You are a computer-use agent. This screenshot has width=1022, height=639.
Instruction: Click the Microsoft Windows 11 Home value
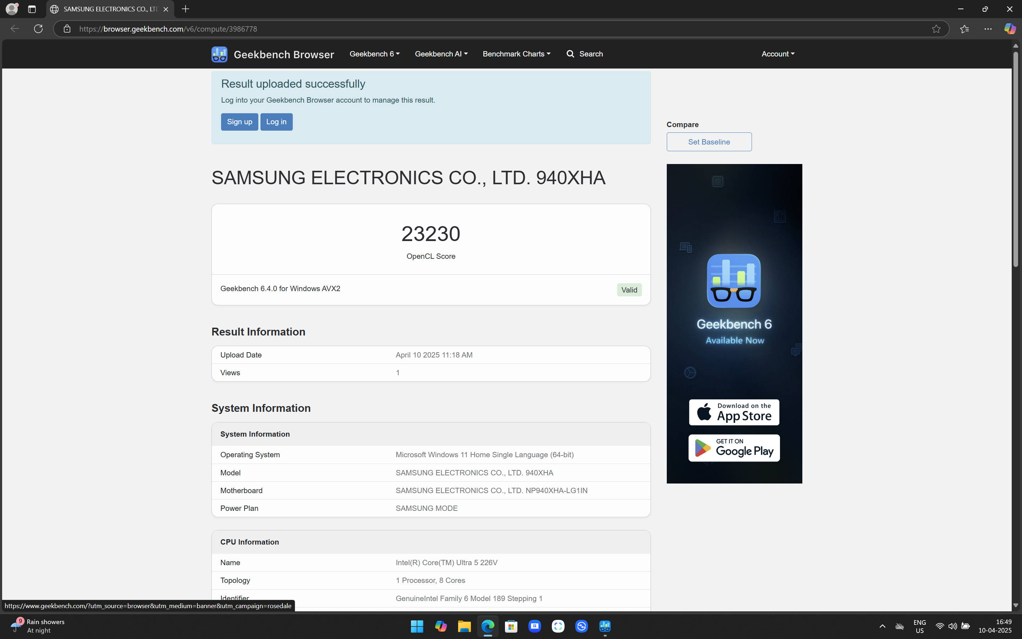point(484,455)
